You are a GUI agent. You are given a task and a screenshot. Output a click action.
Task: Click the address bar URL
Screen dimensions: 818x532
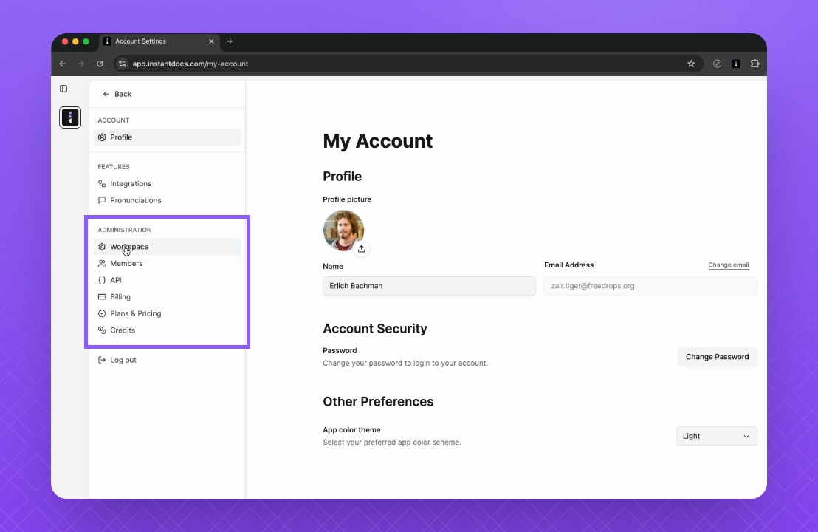190,64
